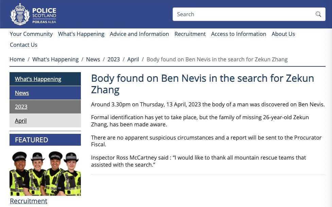
Task: Go to the News breadcrumb link
Action: (x=93, y=60)
